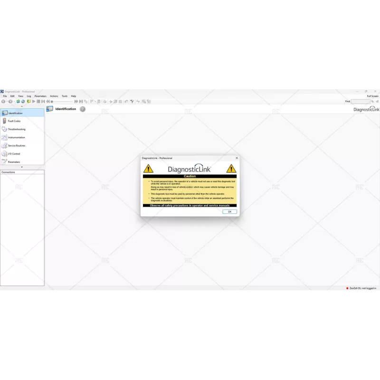Expand more items with the down chevron
Viewport: 380px width, 380px height.
point(21,167)
